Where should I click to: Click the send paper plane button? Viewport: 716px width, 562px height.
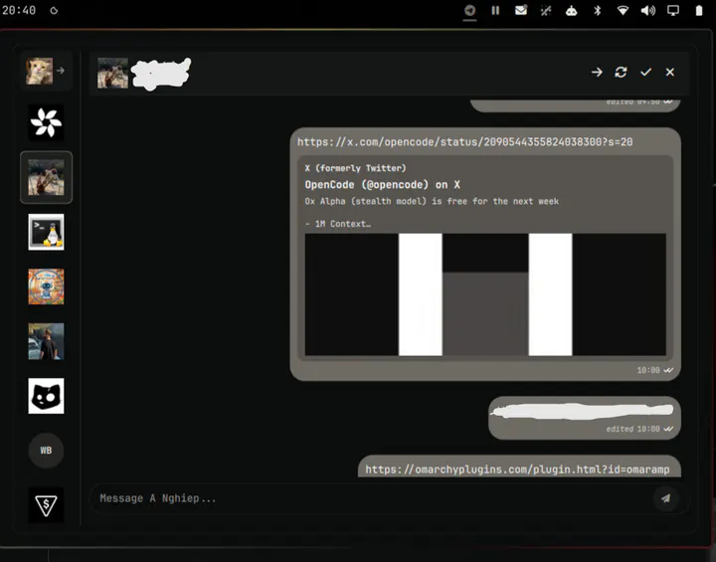[x=666, y=498]
